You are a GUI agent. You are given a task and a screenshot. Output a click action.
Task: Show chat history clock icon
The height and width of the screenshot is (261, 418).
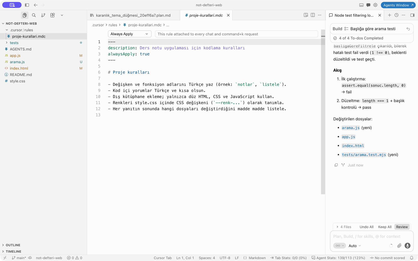tap(397, 15)
